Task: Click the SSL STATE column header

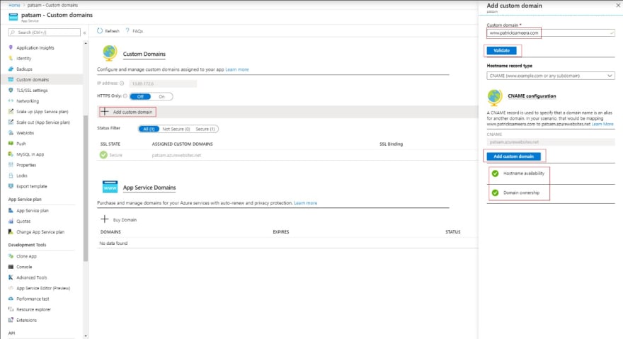Action: pyautogui.click(x=110, y=144)
